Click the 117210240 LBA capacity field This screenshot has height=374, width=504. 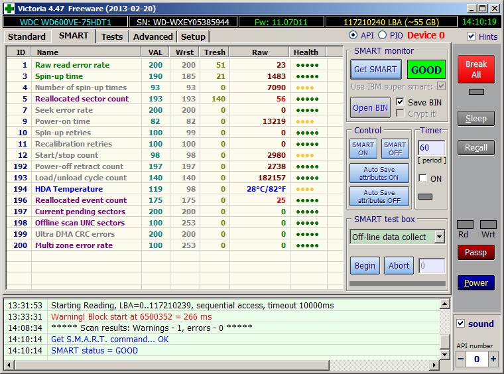(391, 22)
